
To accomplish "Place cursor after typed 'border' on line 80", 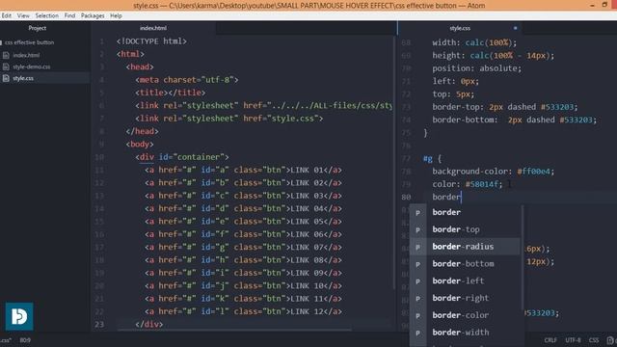I will point(461,197).
